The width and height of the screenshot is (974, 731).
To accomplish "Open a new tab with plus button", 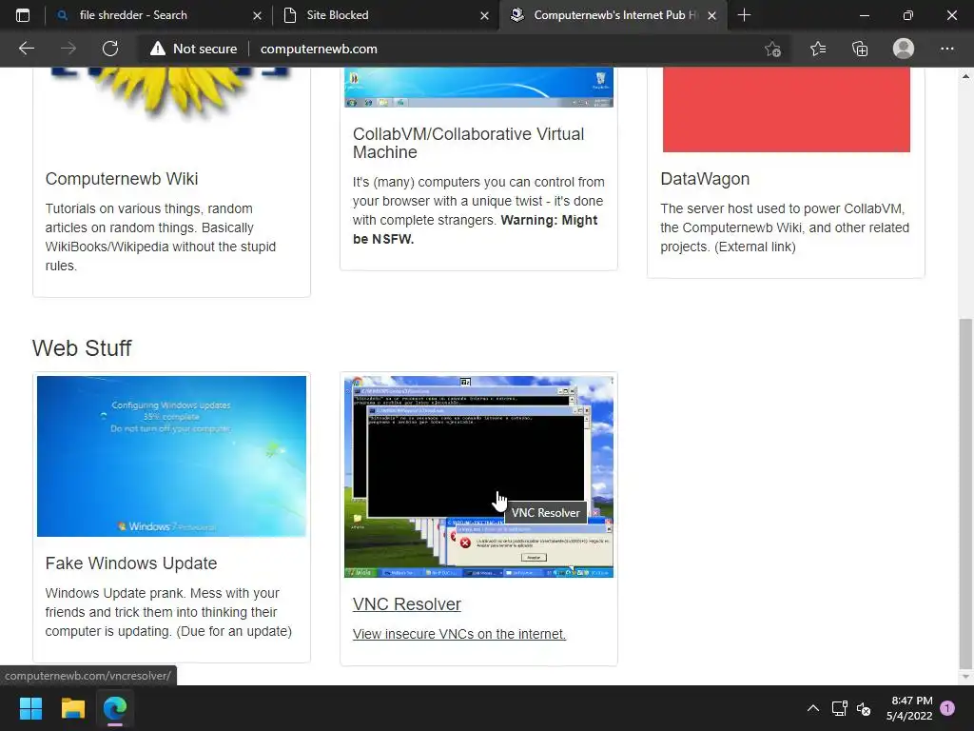I will coord(744,15).
